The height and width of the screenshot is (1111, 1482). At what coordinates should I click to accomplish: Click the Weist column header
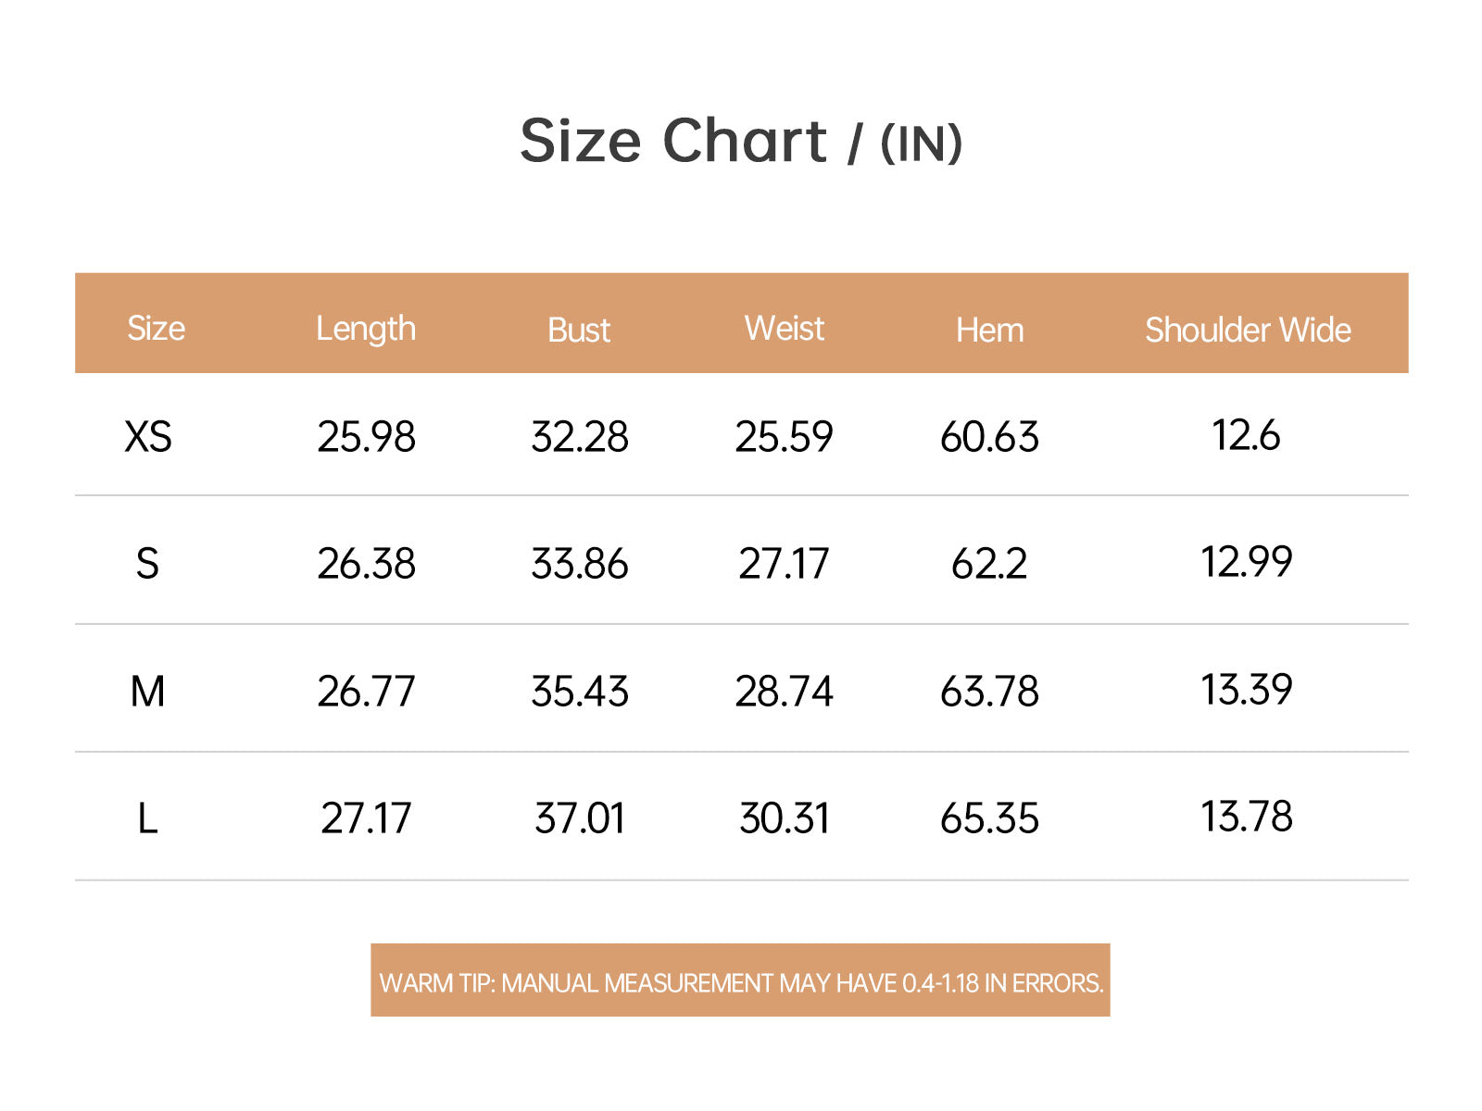785,329
